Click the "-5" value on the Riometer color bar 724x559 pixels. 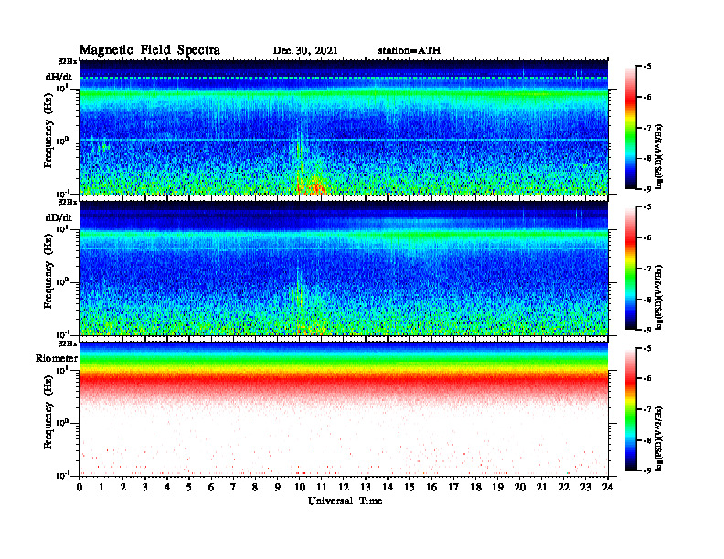[x=646, y=348]
